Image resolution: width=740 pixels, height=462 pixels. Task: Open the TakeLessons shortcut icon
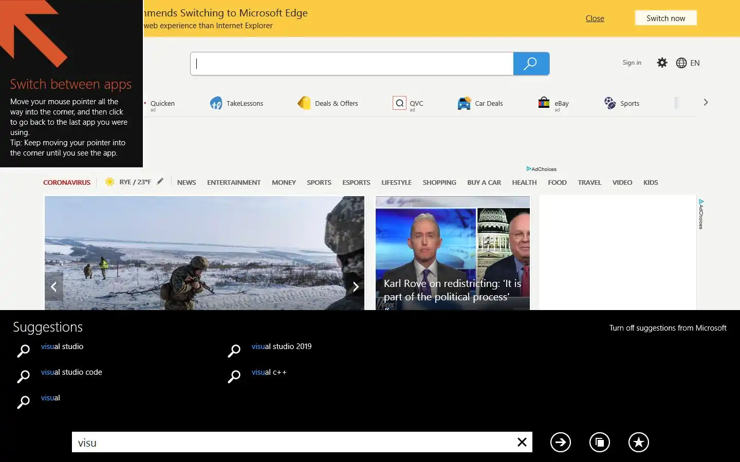[216, 103]
